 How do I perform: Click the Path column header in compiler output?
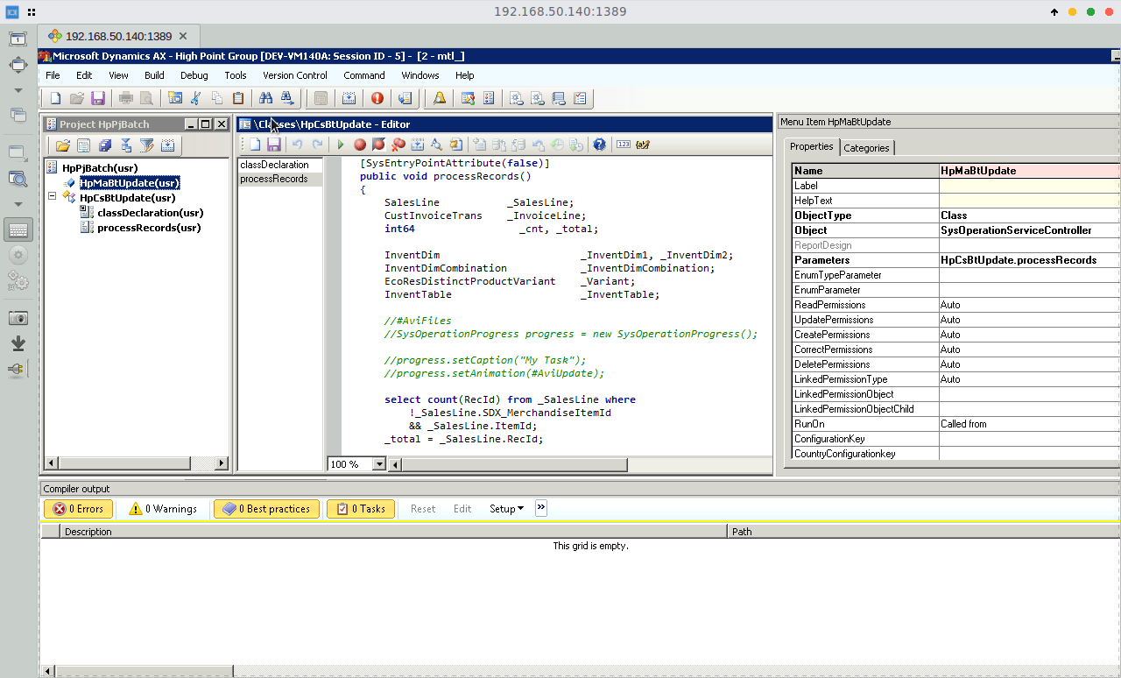pyautogui.click(x=924, y=532)
